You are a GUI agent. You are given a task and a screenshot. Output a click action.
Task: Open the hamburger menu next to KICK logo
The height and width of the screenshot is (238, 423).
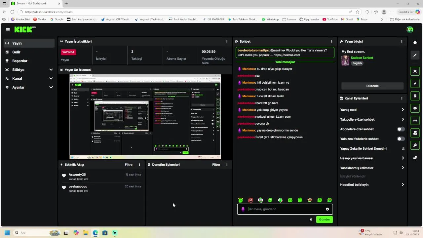8,29
